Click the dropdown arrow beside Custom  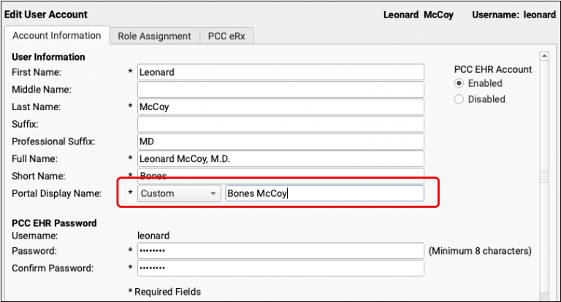pyautogui.click(x=213, y=193)
